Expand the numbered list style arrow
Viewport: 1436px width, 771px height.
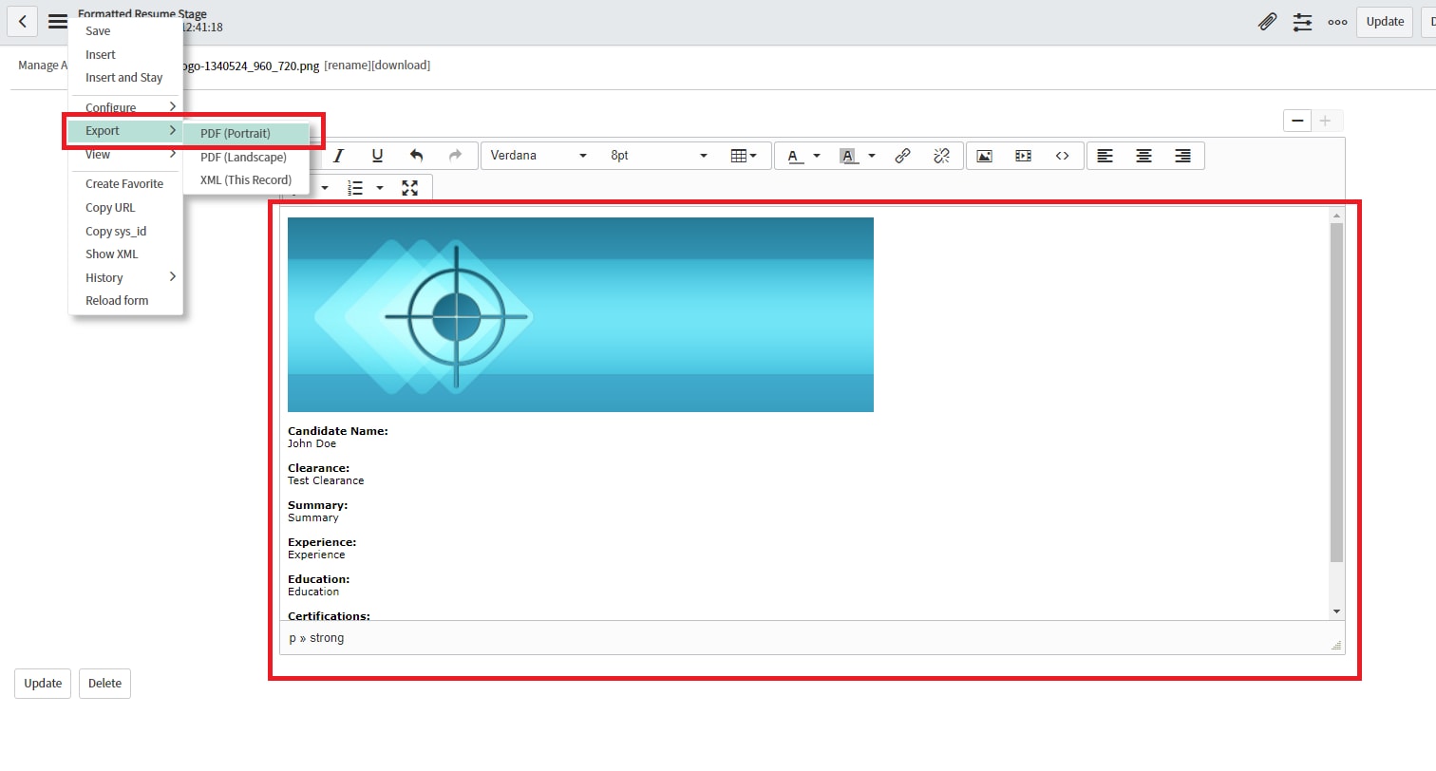[x=380, y=188]
